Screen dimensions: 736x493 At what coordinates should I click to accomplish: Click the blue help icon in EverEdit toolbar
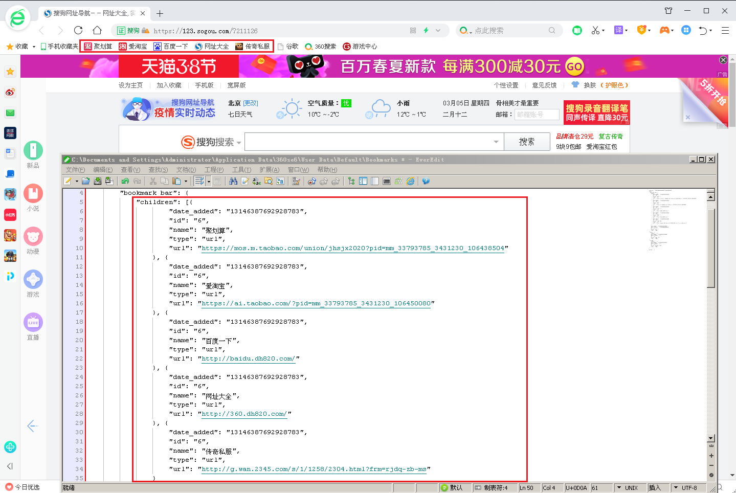click(x=426, y=181)
